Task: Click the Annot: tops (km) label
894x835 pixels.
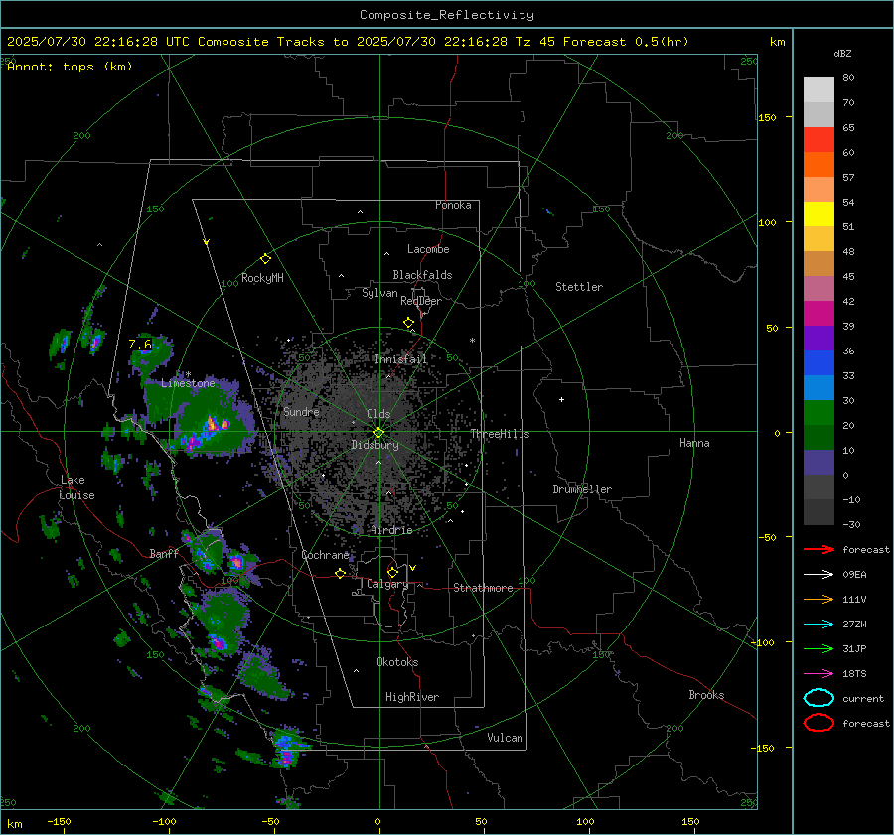Action: pos(70,67)
